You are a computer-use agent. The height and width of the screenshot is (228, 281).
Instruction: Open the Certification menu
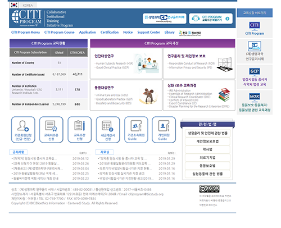[110, 32]
